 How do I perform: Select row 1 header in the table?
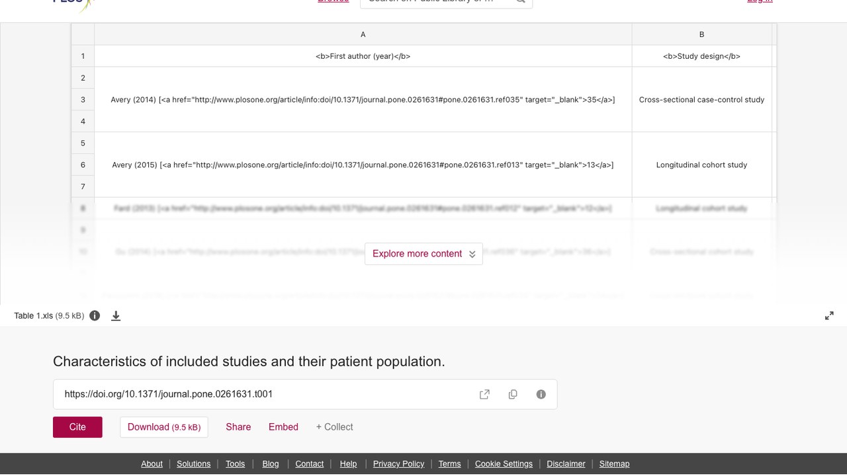pos(83,56)
